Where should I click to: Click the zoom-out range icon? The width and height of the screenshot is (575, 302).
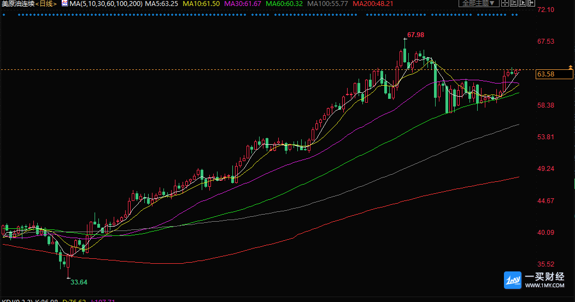click(514, 3)
